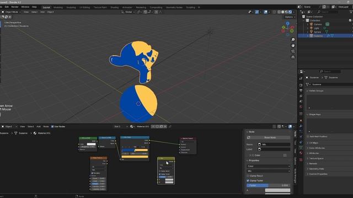Click the node Name field containing Mix

coord(274,144)
